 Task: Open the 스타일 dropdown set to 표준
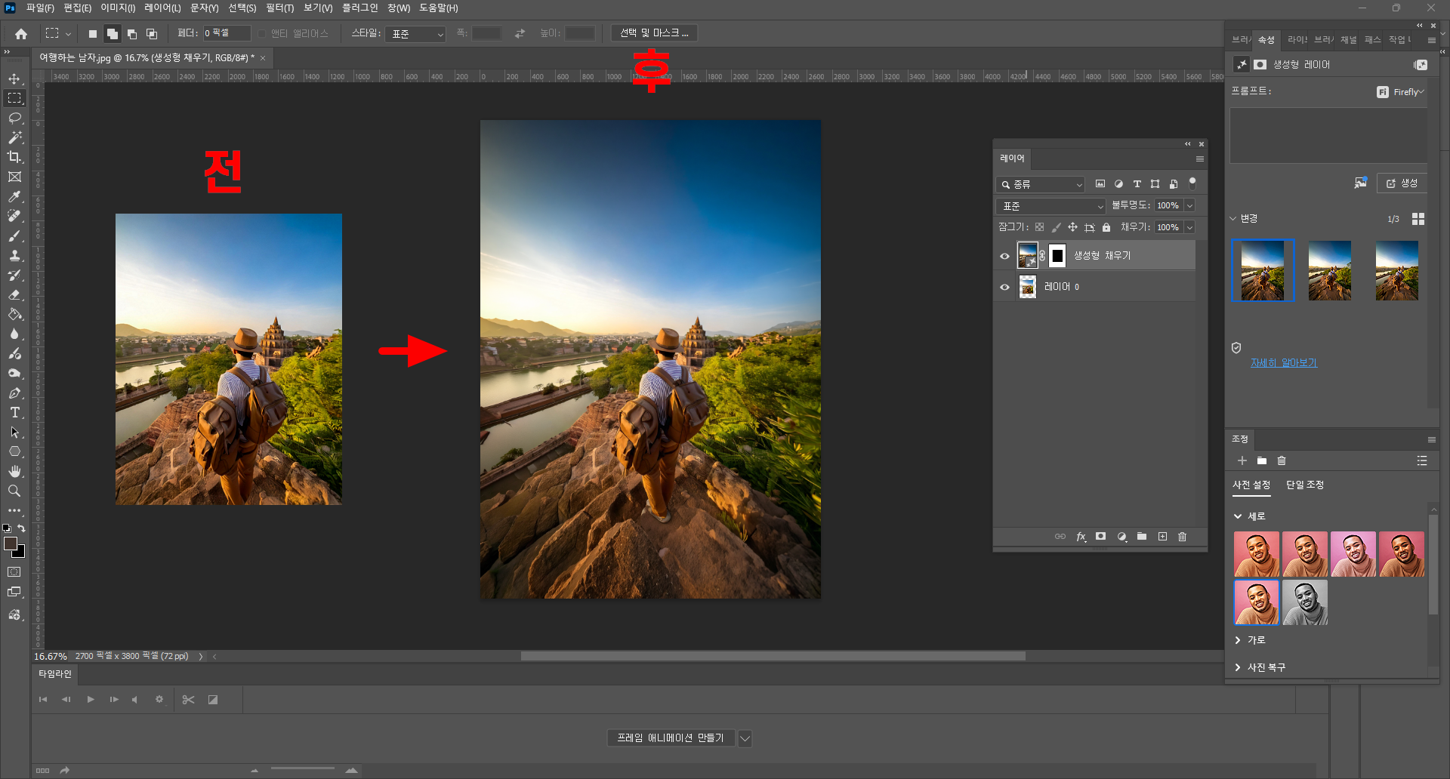pyautogui.click(x=415, y=34)
